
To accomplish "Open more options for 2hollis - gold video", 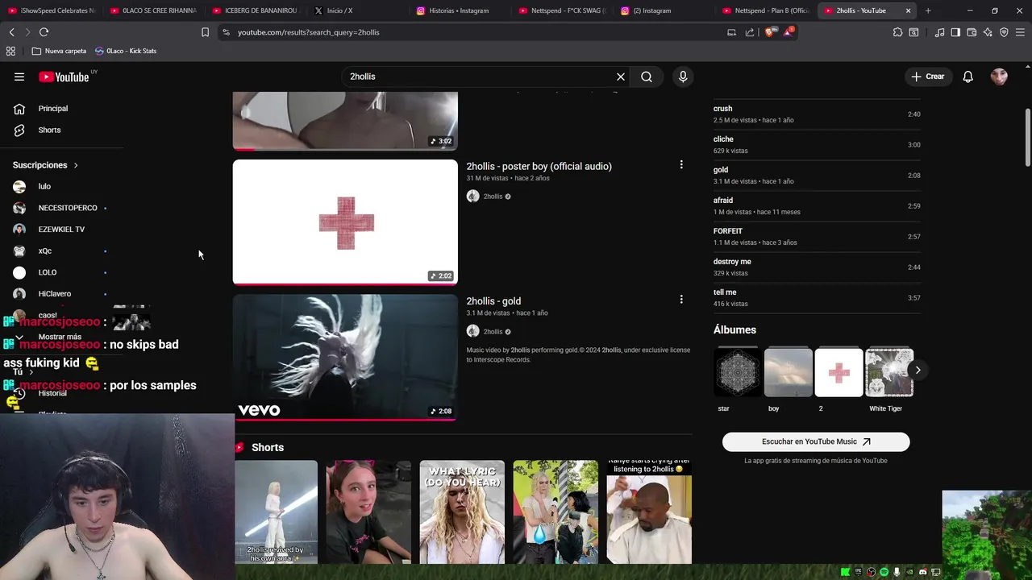I will coord(681,300).
